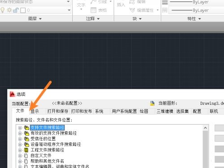This screenshot has width=224, height=168.
Task: Expand the 图层 panel title
Action: [x=35, y=19]
